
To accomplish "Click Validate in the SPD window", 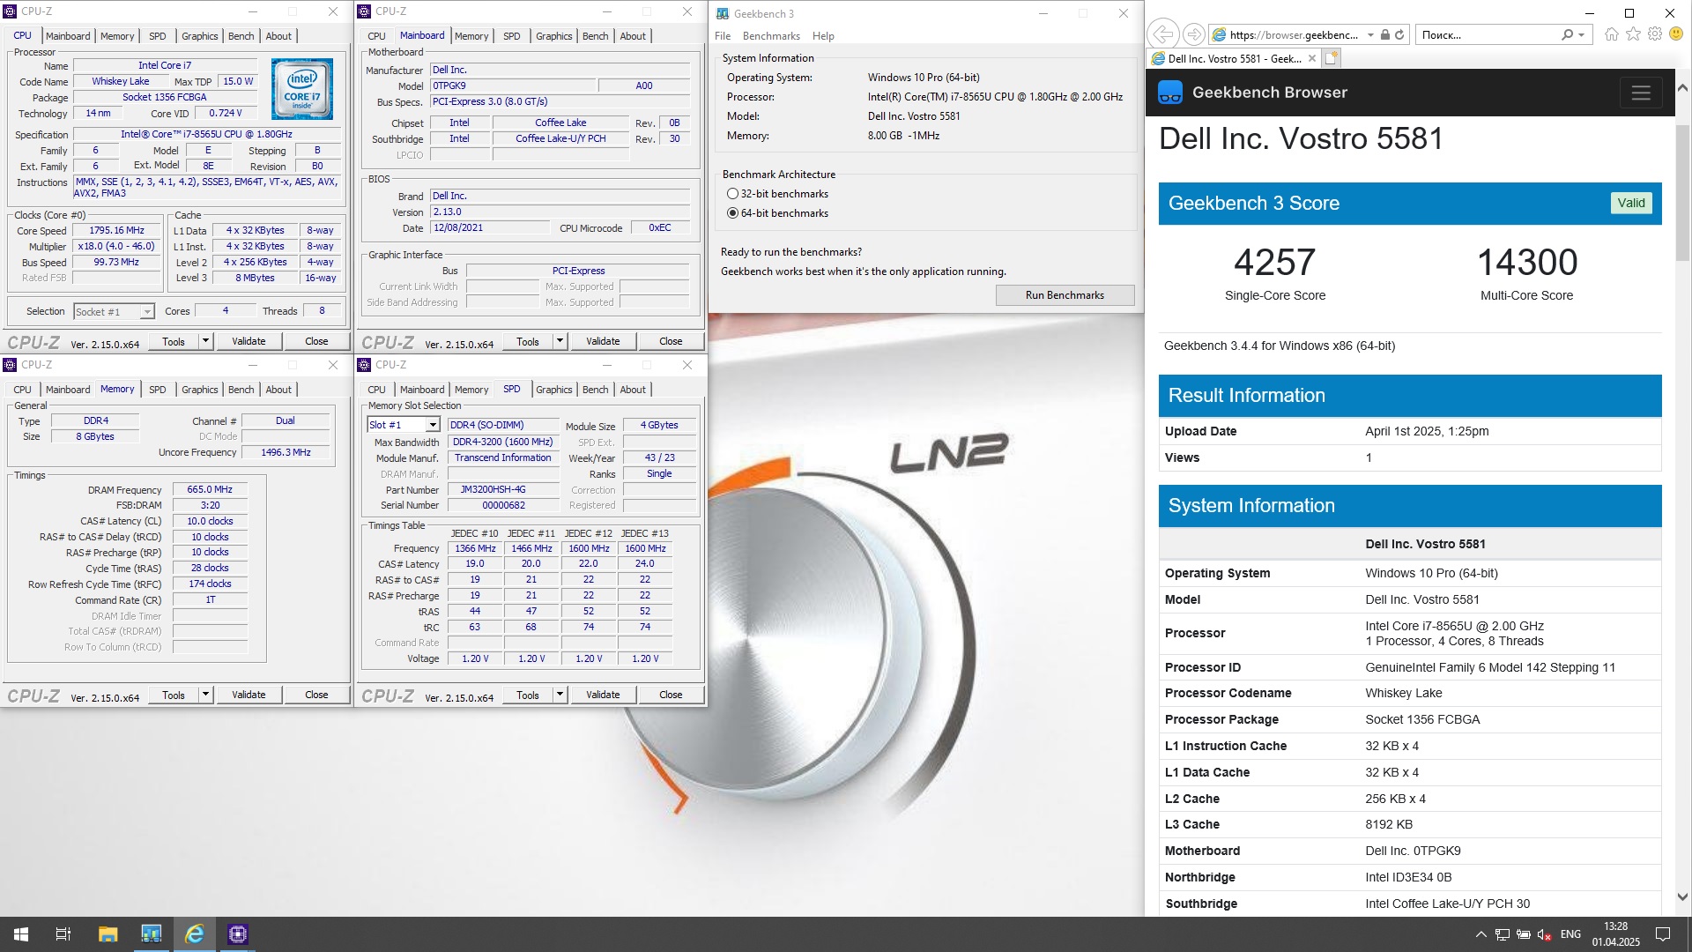I will tap(603, 695).
